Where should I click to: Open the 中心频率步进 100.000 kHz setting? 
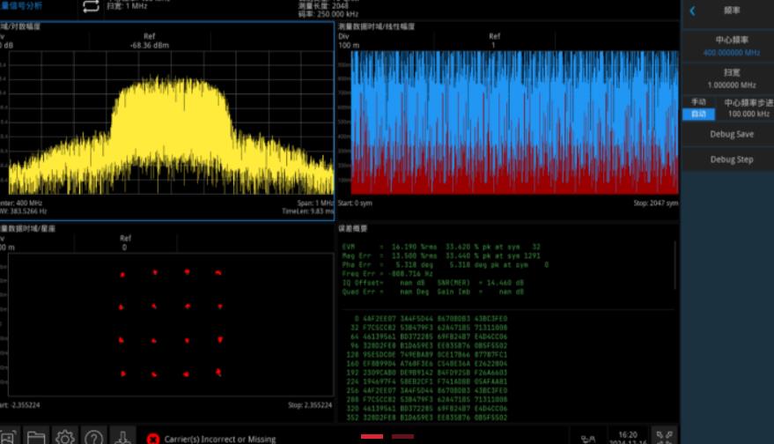(748, 108)
